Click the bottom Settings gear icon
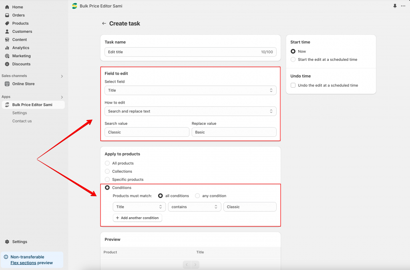The width and height of the screenshot is (410, 270). click(x=7, y=242)
